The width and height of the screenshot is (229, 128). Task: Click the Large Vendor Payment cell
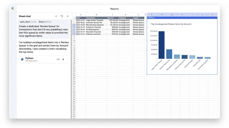coord(97,20)
